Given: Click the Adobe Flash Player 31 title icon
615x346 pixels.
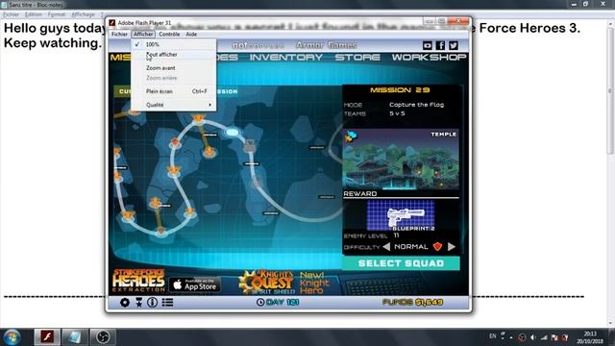Looking at the screenshot, I should pos(112,23).
